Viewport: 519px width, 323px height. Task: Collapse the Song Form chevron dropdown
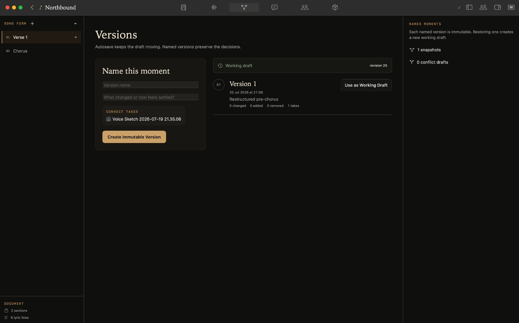pos(75,23)
